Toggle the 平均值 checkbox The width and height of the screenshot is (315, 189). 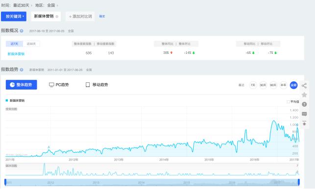point(288,102)
